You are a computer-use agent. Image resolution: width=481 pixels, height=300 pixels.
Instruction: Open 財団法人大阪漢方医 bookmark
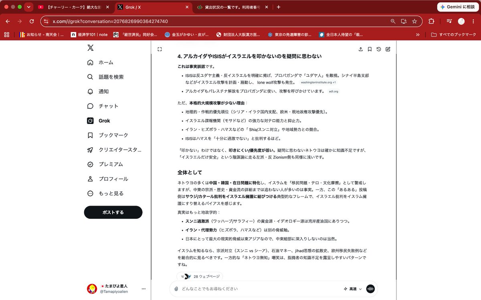click(x=238, y=35)
